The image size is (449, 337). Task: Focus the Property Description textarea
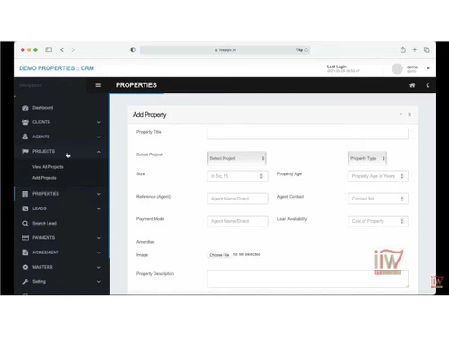[307, 279]
